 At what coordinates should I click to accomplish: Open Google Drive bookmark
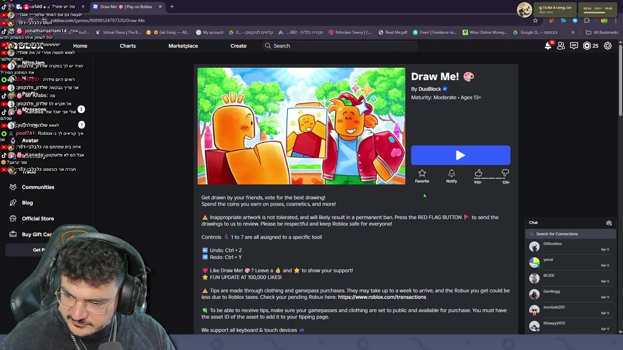click(536, 33)
